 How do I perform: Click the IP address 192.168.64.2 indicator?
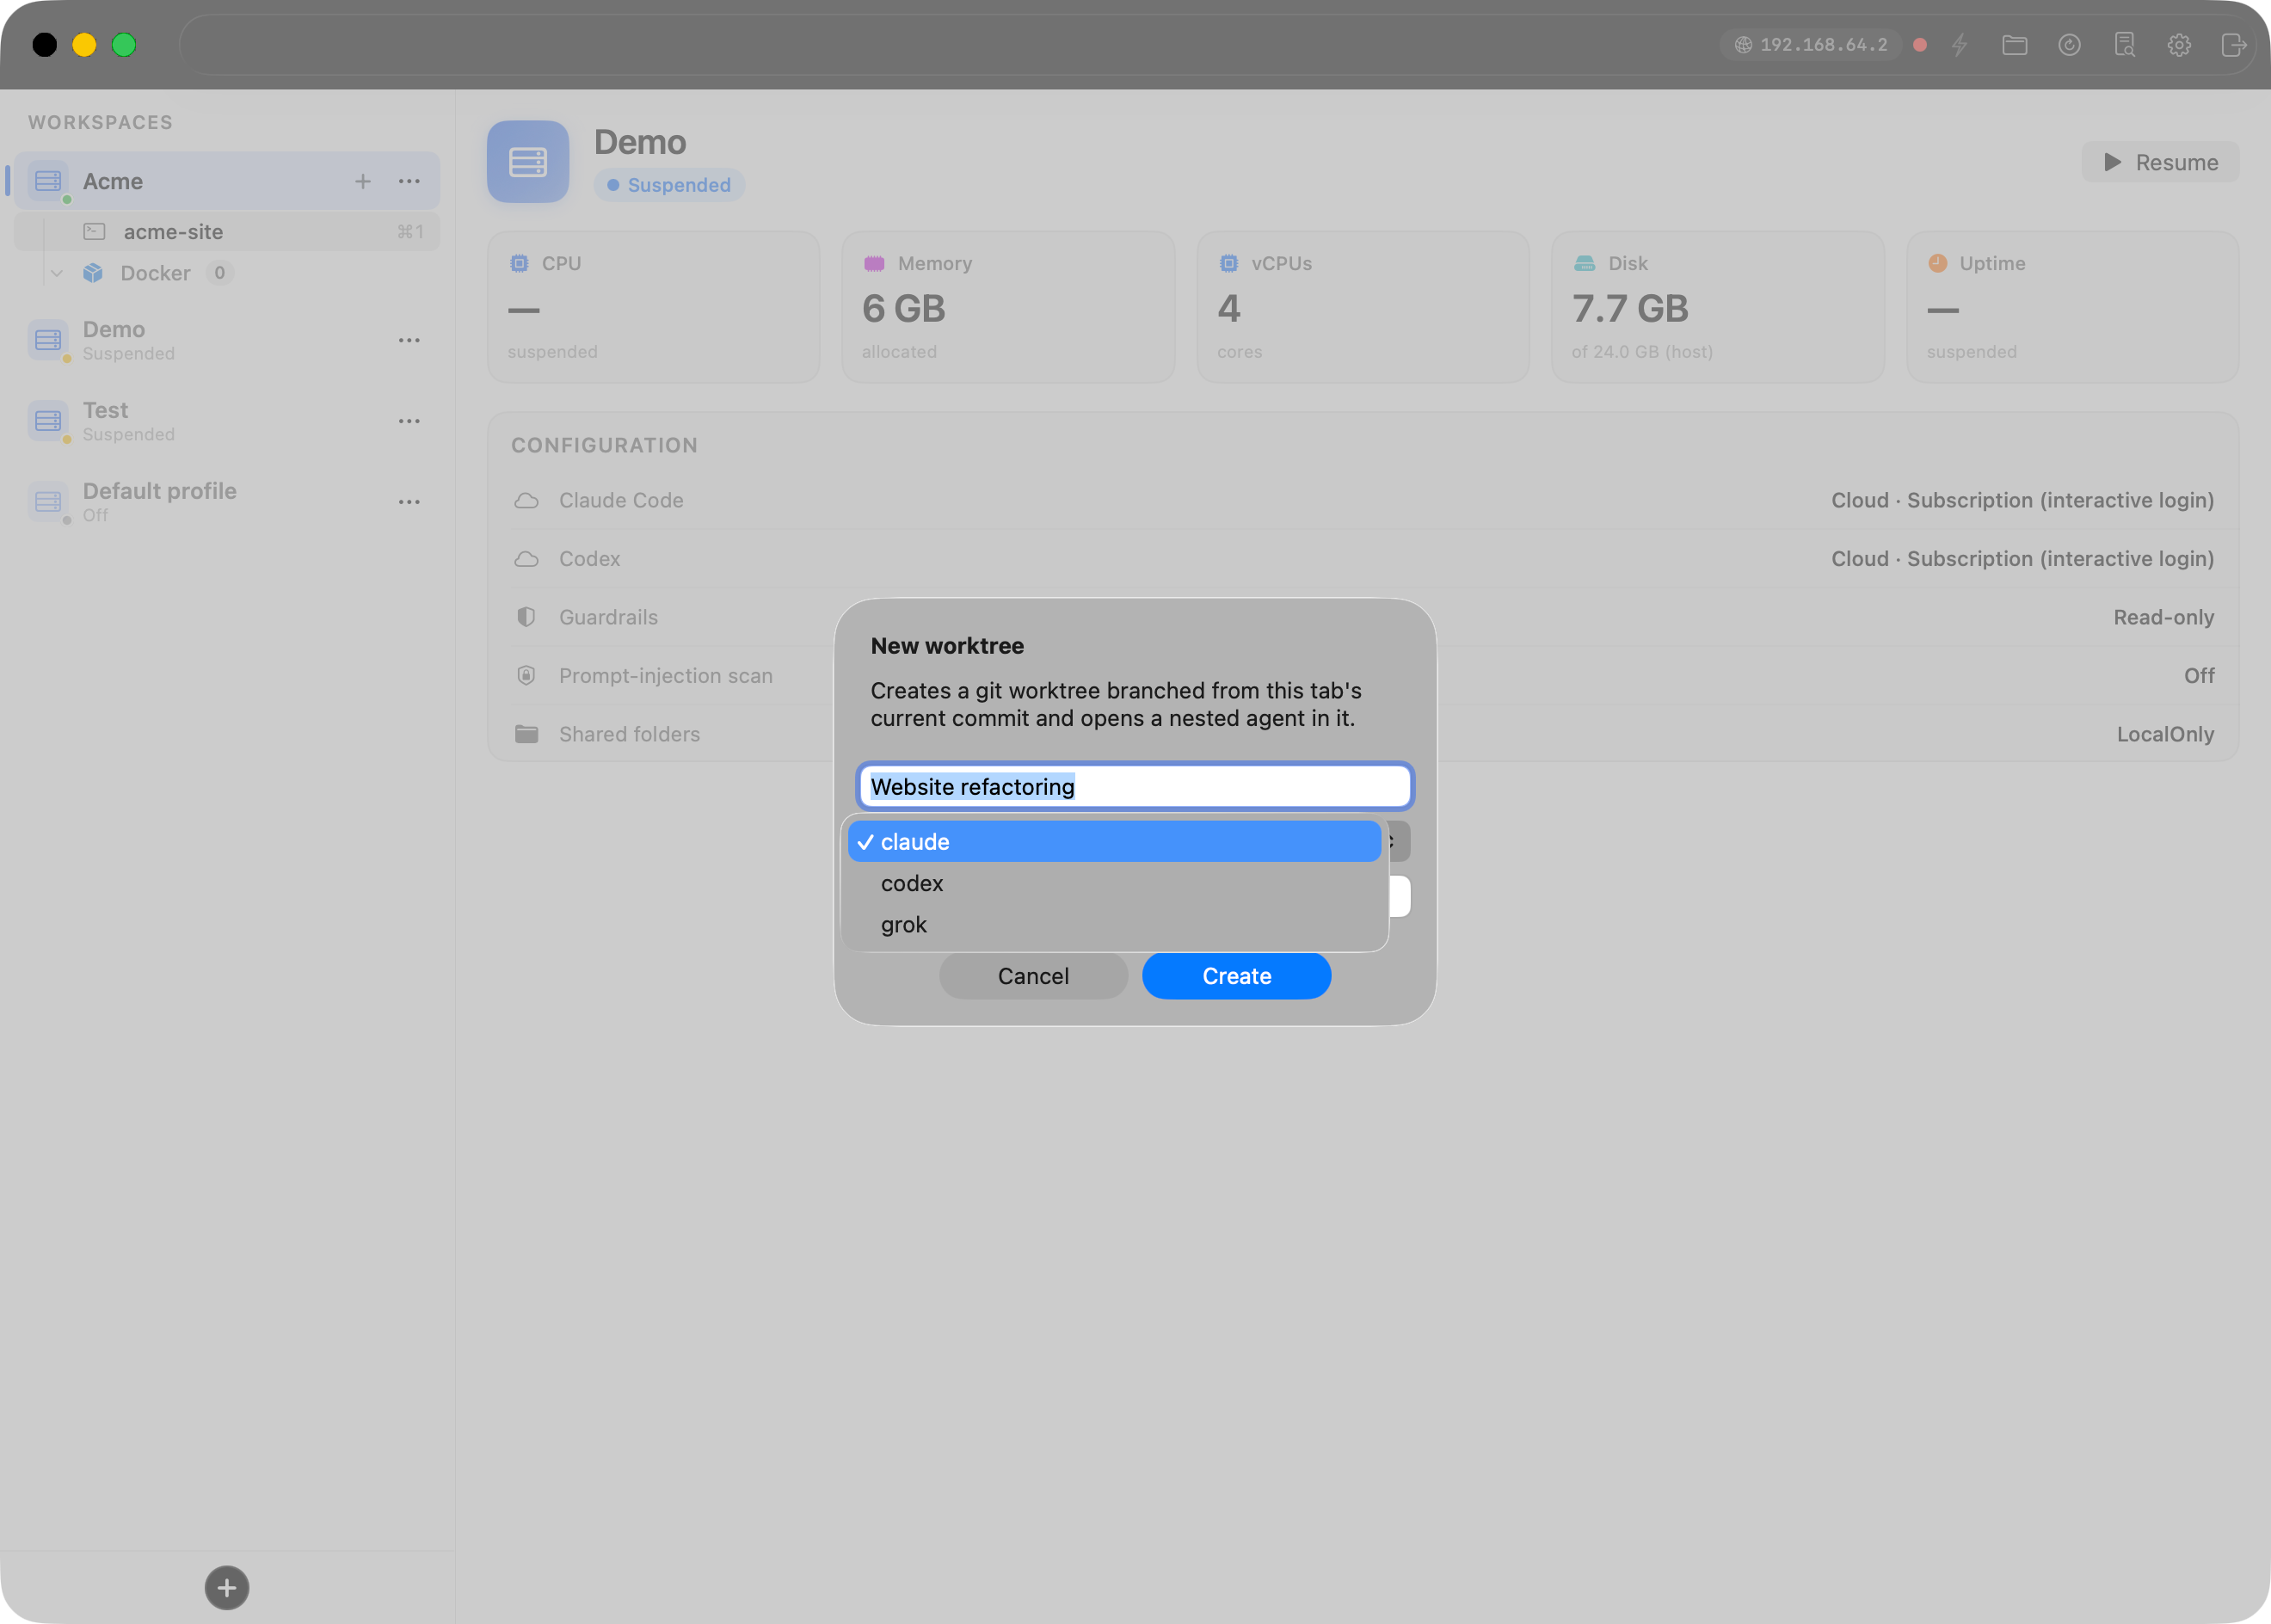(x=1810, y=45)
